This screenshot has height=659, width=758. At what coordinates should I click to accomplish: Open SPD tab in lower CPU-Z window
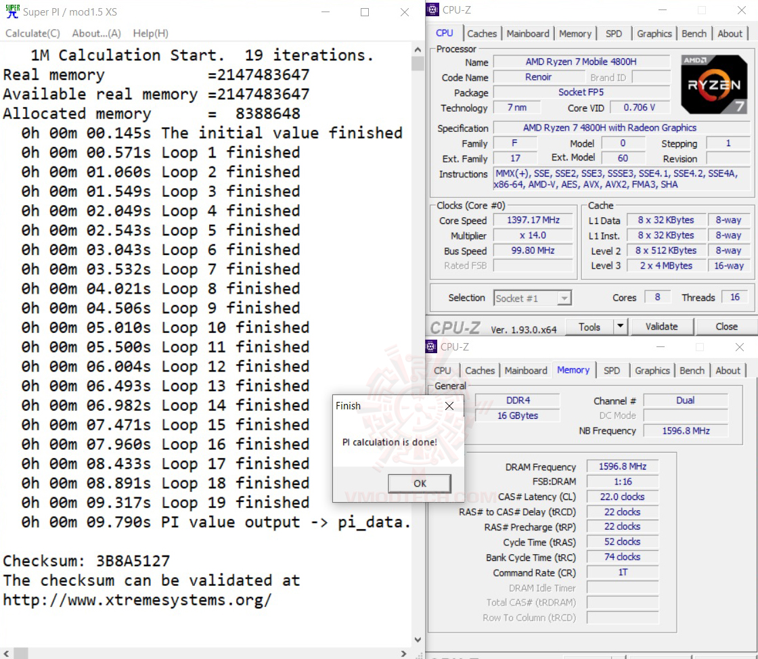(x=612, y=371)
